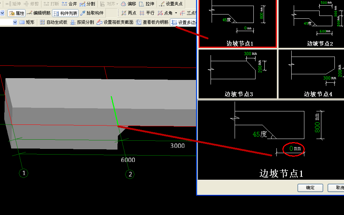Click the 45度 angle value in preview
The image size is (344, 215).
coord(260,134)
